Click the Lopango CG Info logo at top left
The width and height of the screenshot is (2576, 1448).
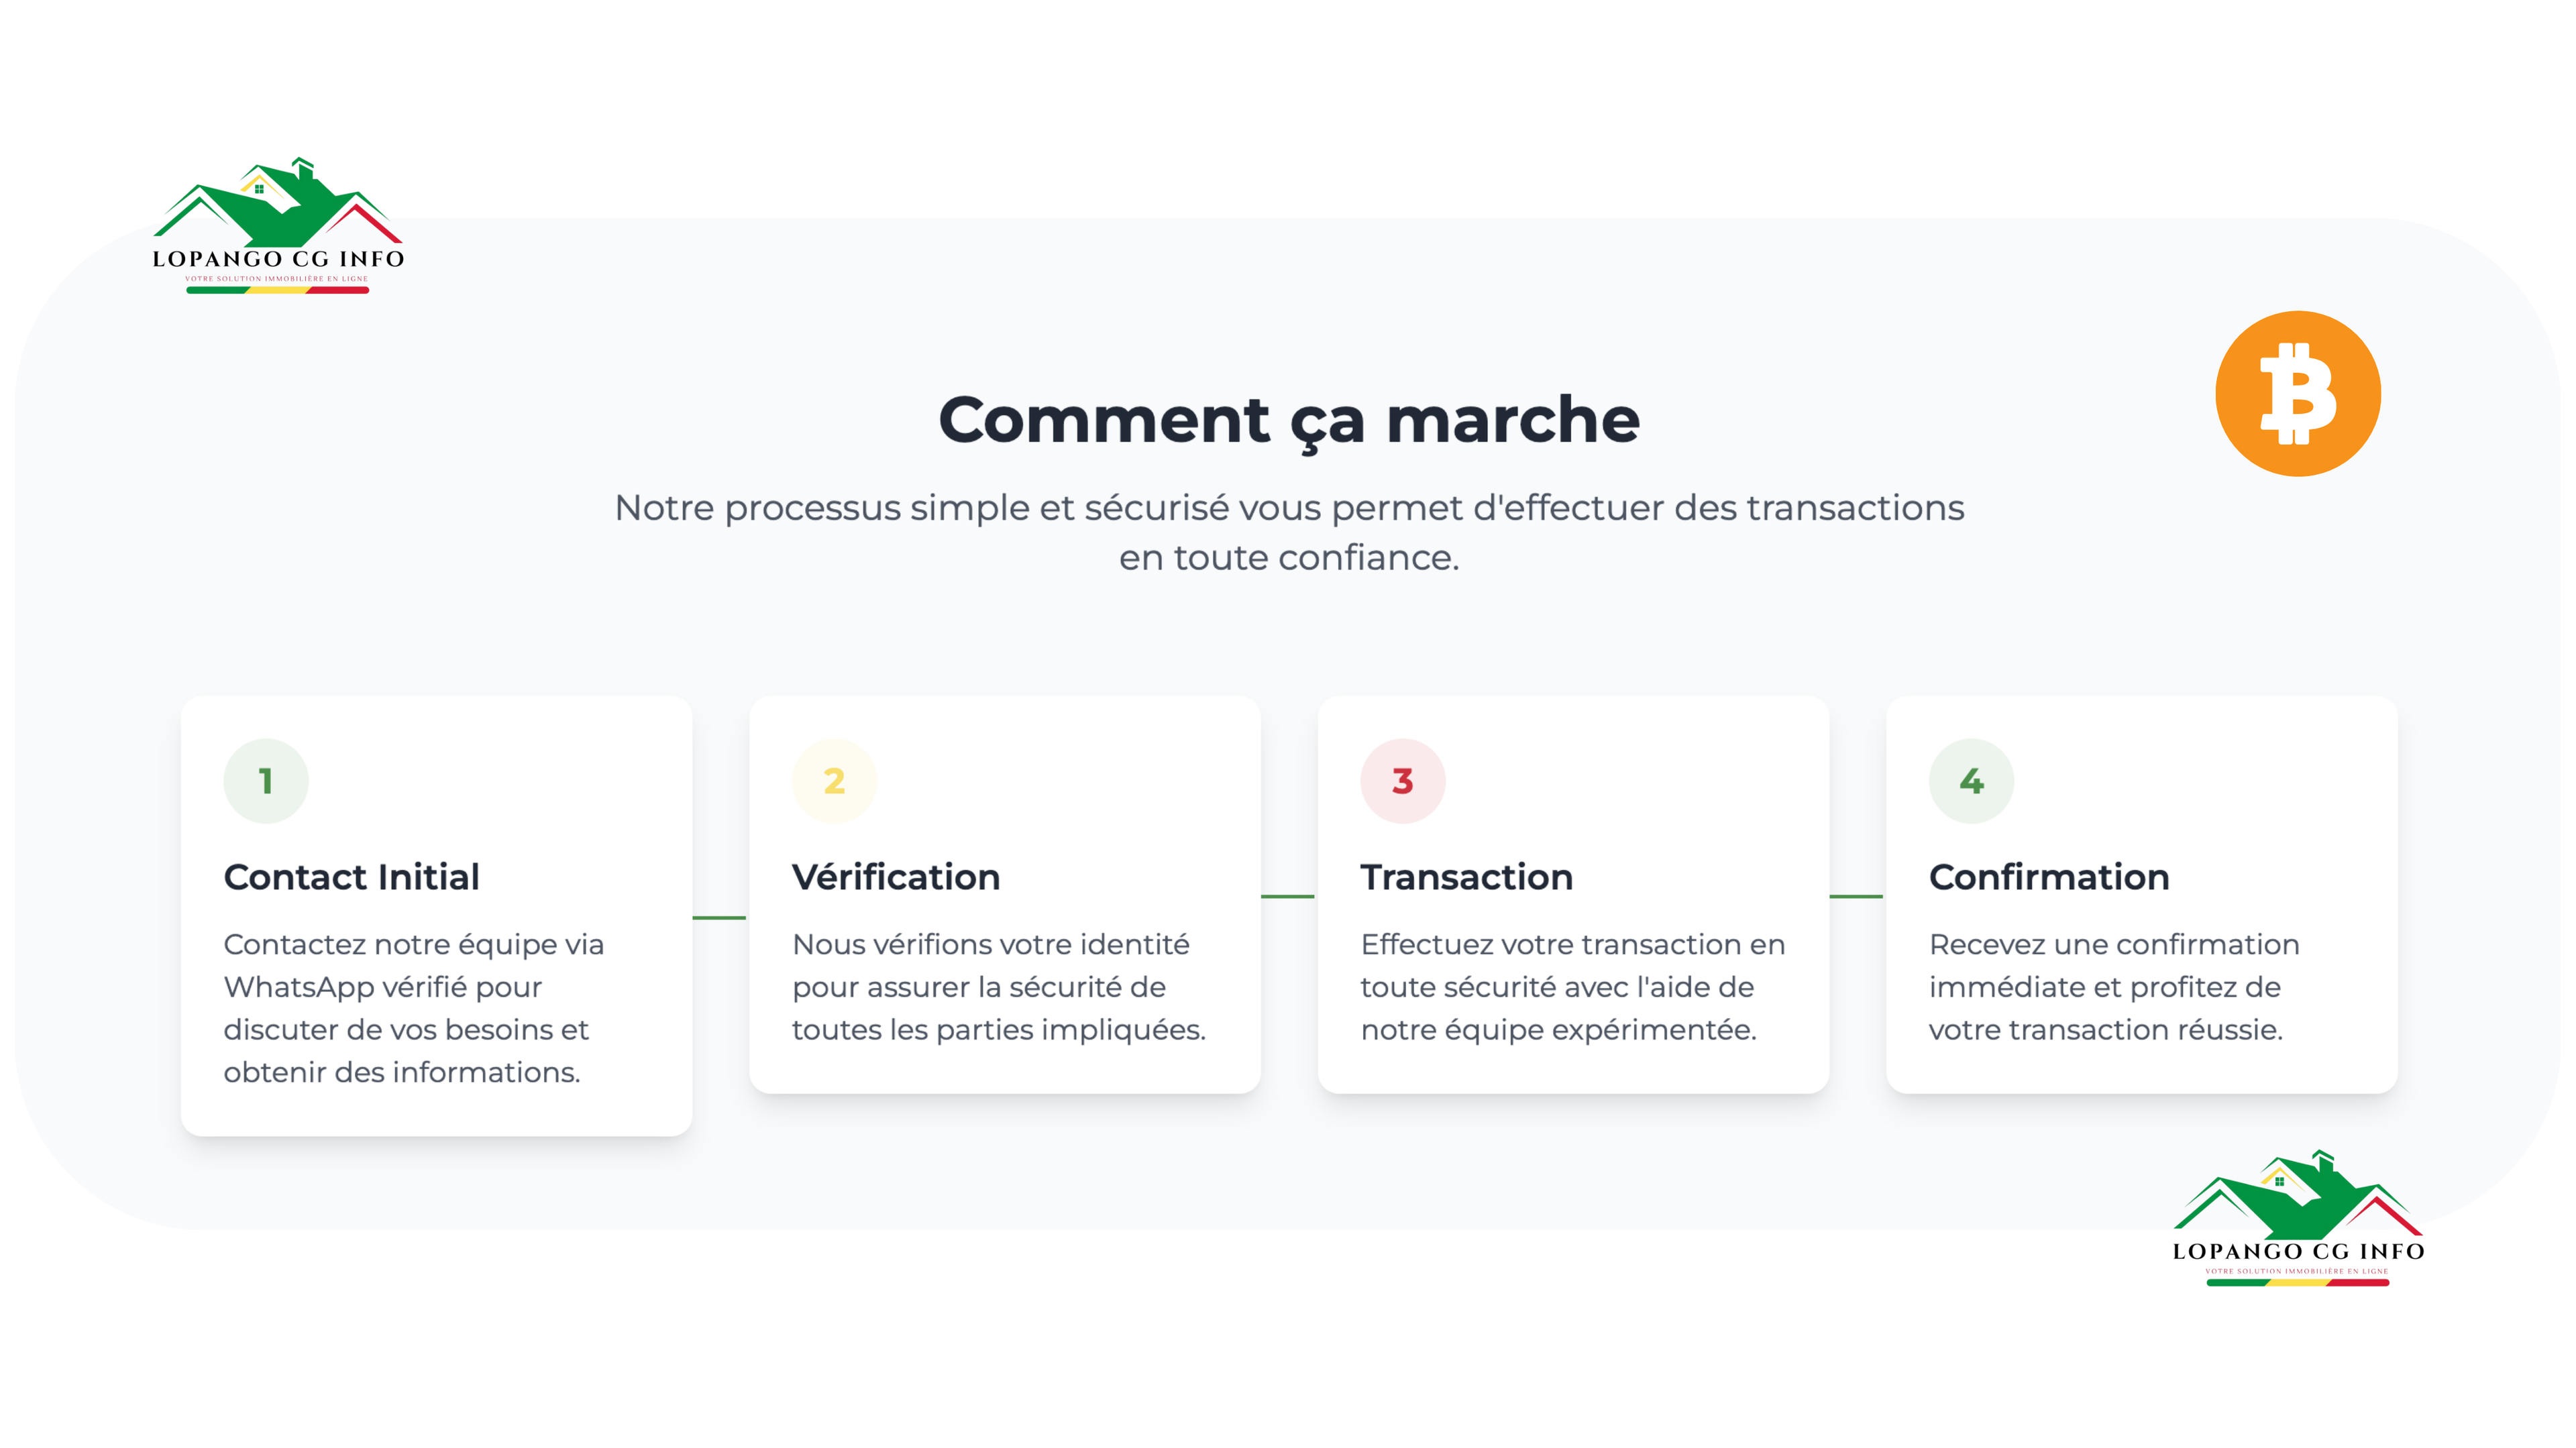(x=278, y=226)
